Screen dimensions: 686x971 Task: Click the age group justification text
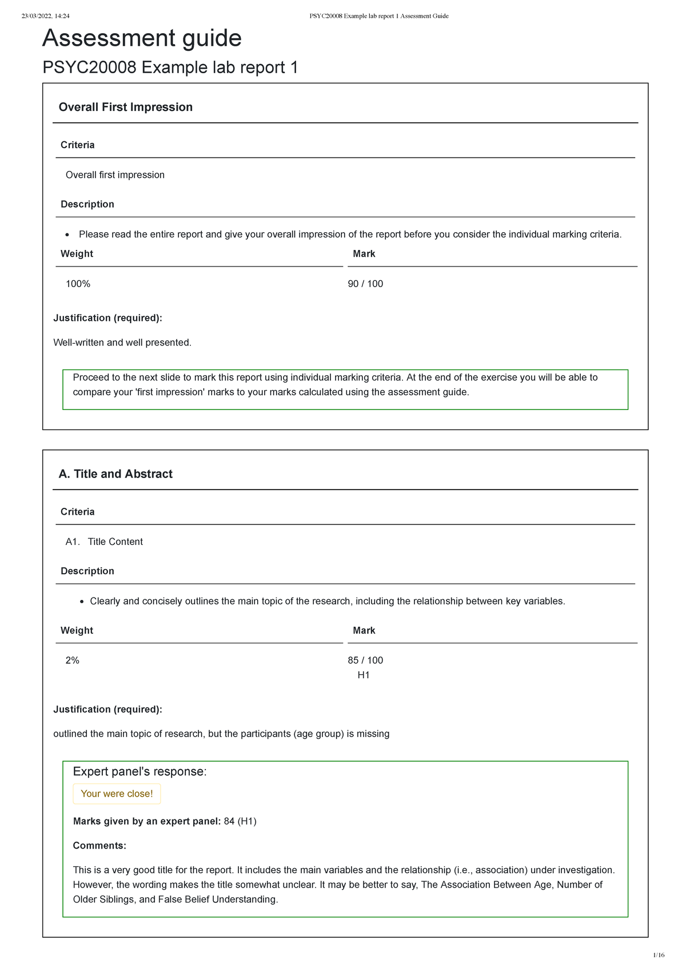coord(221,734)
